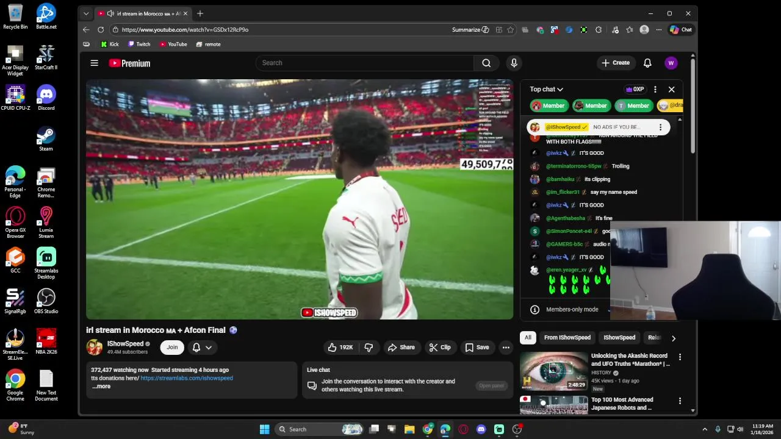The image size is (781, 439).
Task: Expand the description with ...more
Action: (x=101, y=387)
